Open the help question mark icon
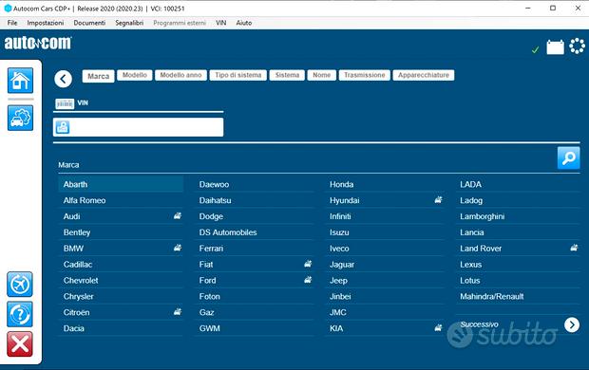589x370 pixels. (20, 314)
